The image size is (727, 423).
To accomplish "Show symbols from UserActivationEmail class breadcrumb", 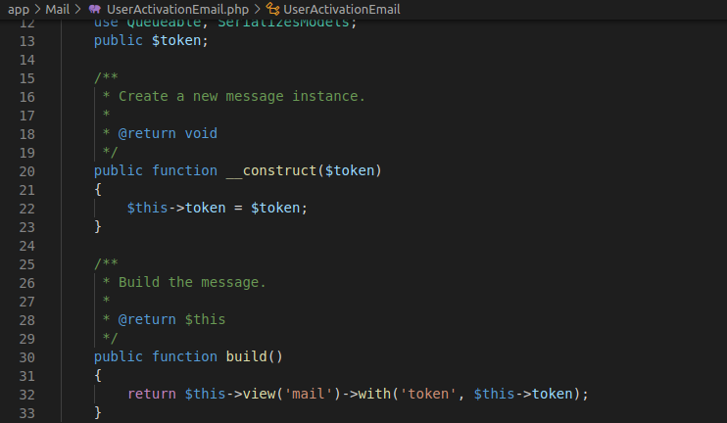I will (341, 9).
